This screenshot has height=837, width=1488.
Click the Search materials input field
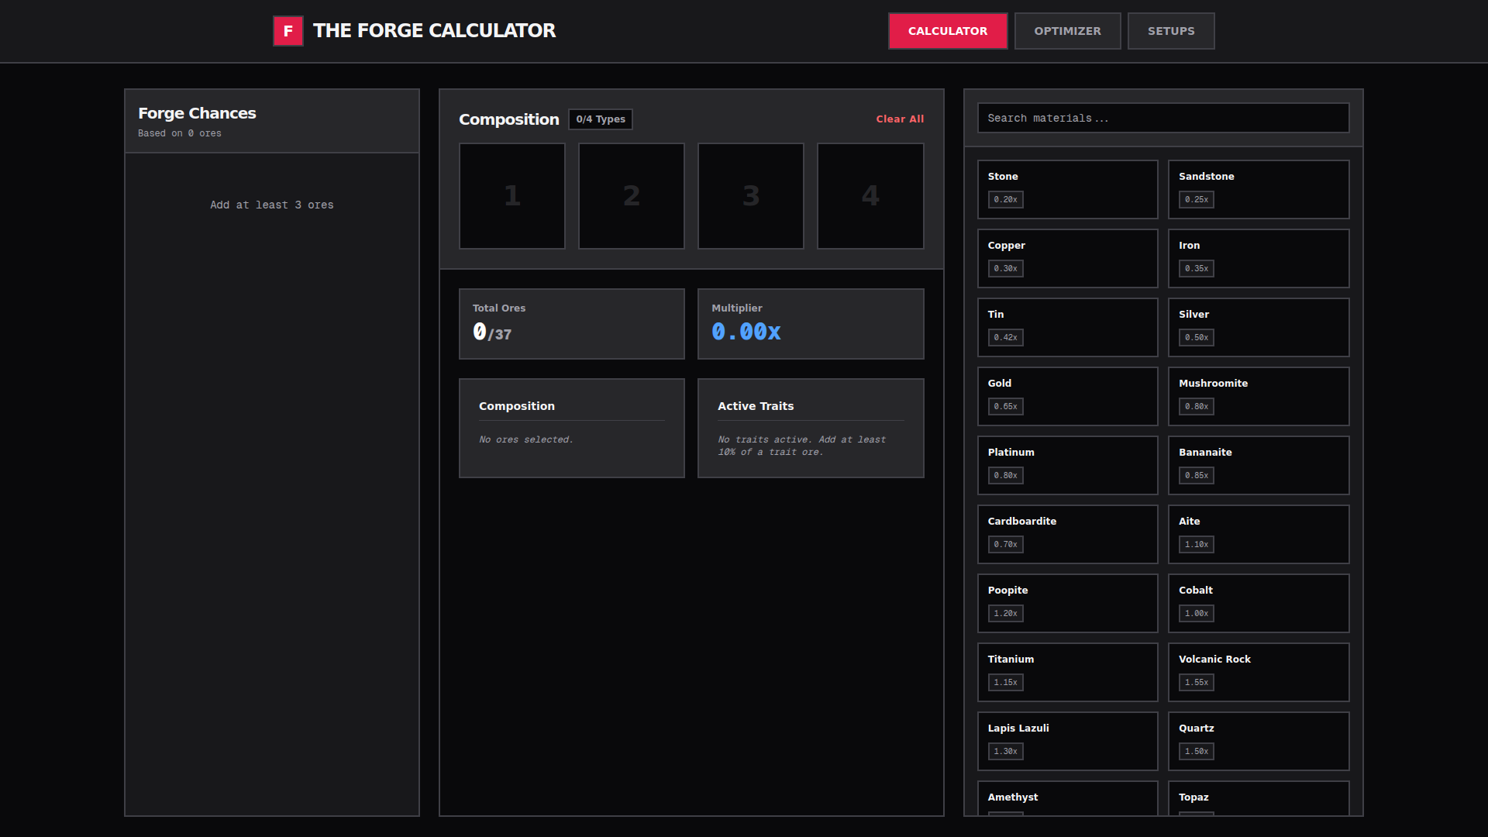click(1162, 118)
